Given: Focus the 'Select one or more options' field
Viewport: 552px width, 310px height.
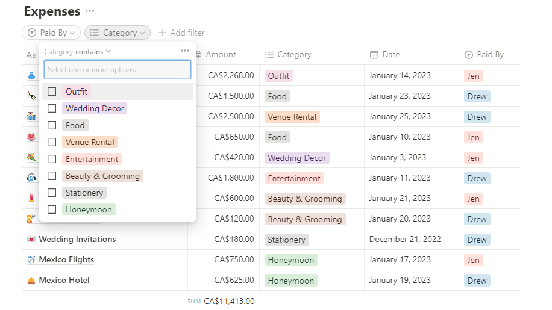Looking at the screenshot, I should pos(118,70).
